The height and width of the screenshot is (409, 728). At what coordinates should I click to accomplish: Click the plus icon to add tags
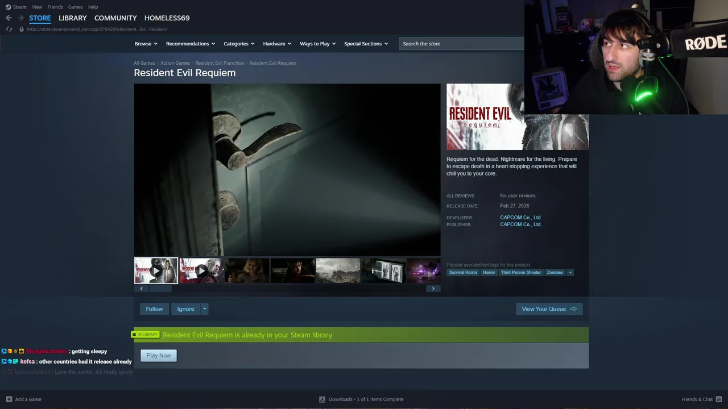pyautogui.click(x=570, y=272)
